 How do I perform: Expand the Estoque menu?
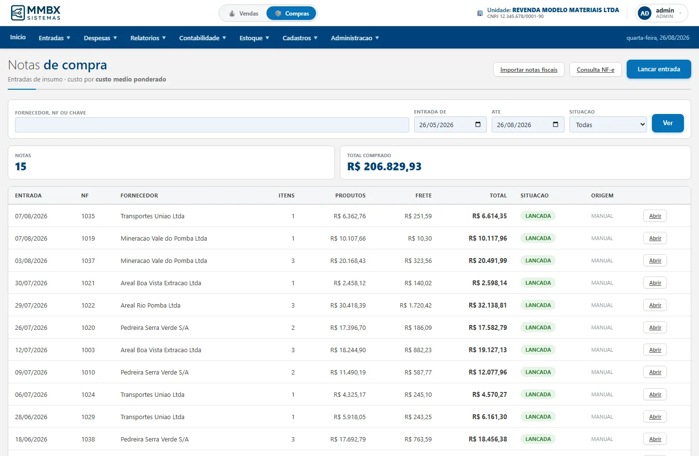click(x=254, y=38)
